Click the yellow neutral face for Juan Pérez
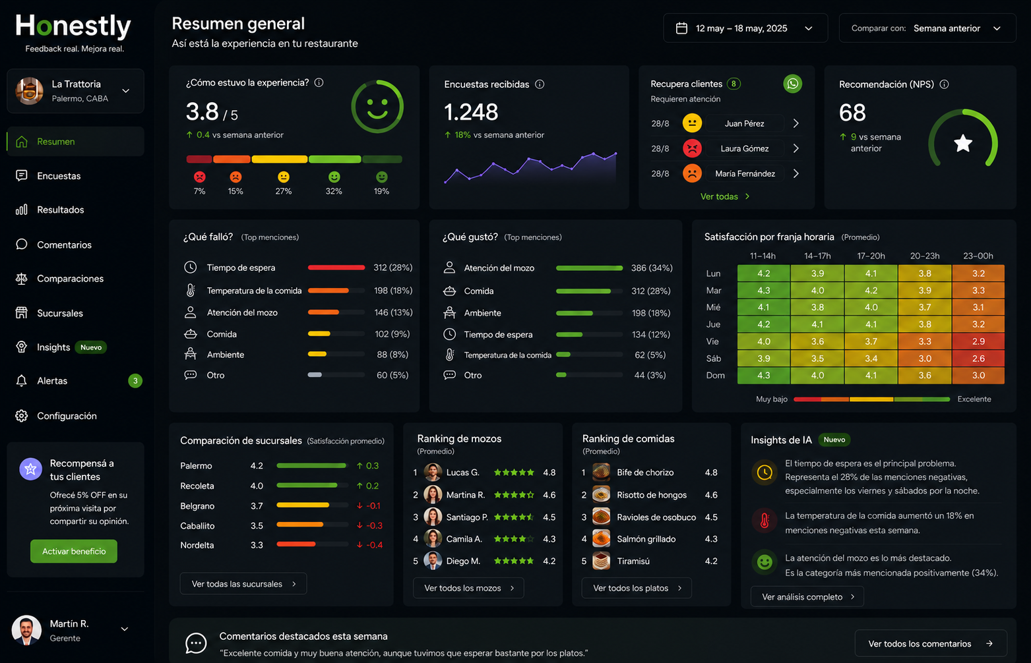The width and height of the screenshot is (1031, 663). (692, 123)
